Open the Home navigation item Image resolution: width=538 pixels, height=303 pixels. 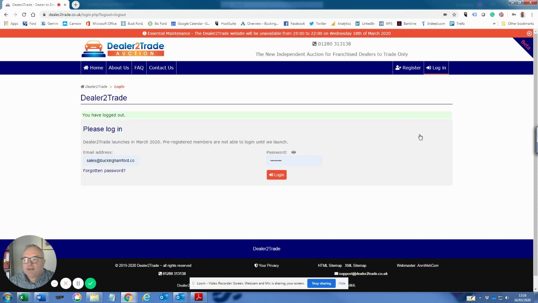point(93,68)
